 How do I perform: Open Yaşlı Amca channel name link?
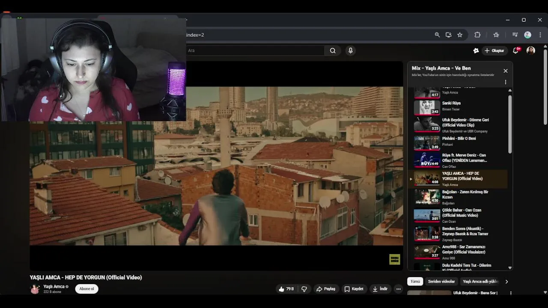(x=54, y=287)
